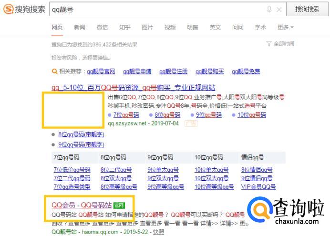Click the 7位qq号码 bullet sublink
The height and width of the screenshot is (236, 330).
point(126,115)
